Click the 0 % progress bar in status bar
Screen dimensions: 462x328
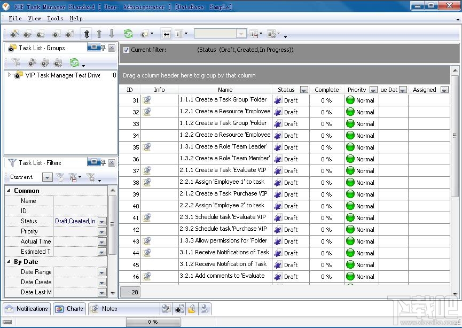(153, 322)
